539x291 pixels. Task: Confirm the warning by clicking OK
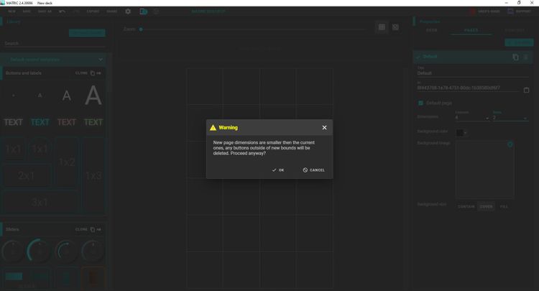point(278,170)
